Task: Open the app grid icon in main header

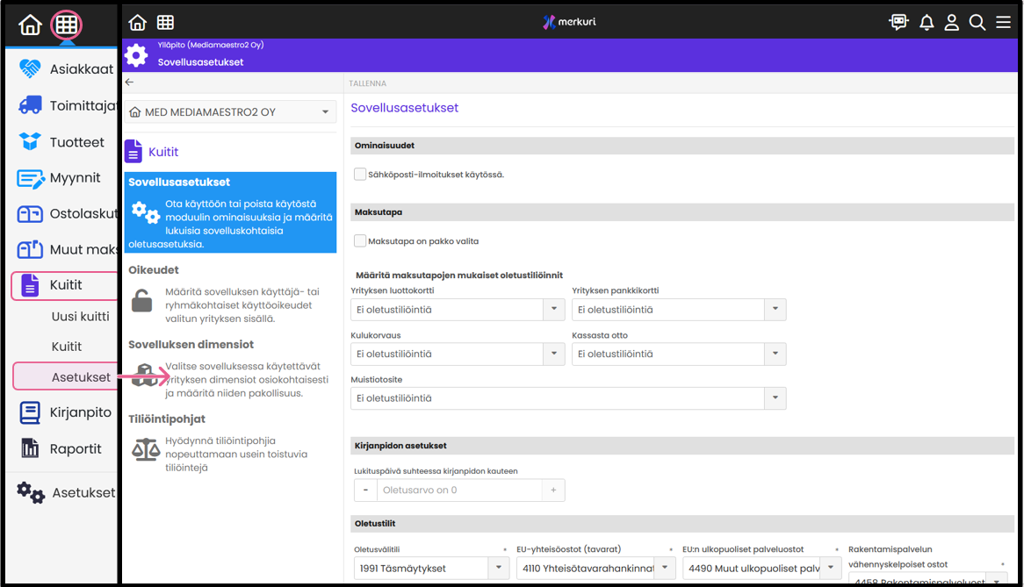Action: pos(165,23)
